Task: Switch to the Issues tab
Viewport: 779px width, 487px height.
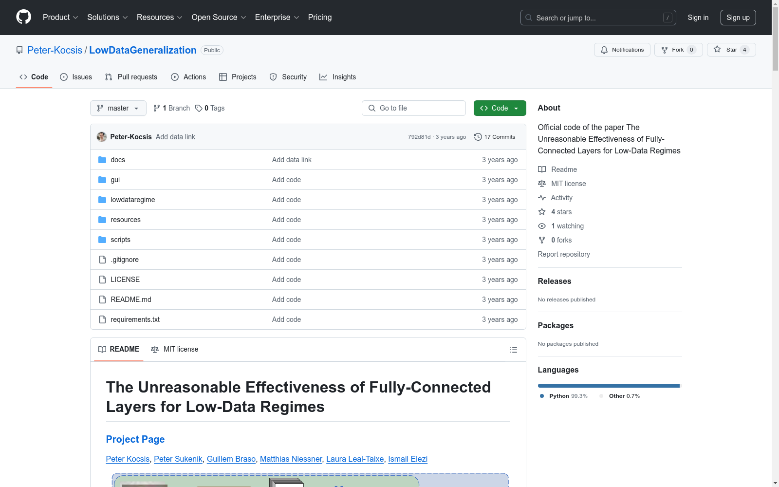Action: coord(76,77)
